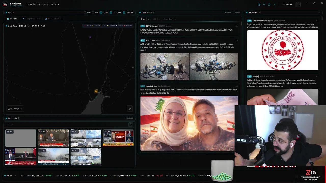Viewport: 326px width, 183px height.
Task: Click drag handle beside MAP title
Action: (x=13, y=12)
